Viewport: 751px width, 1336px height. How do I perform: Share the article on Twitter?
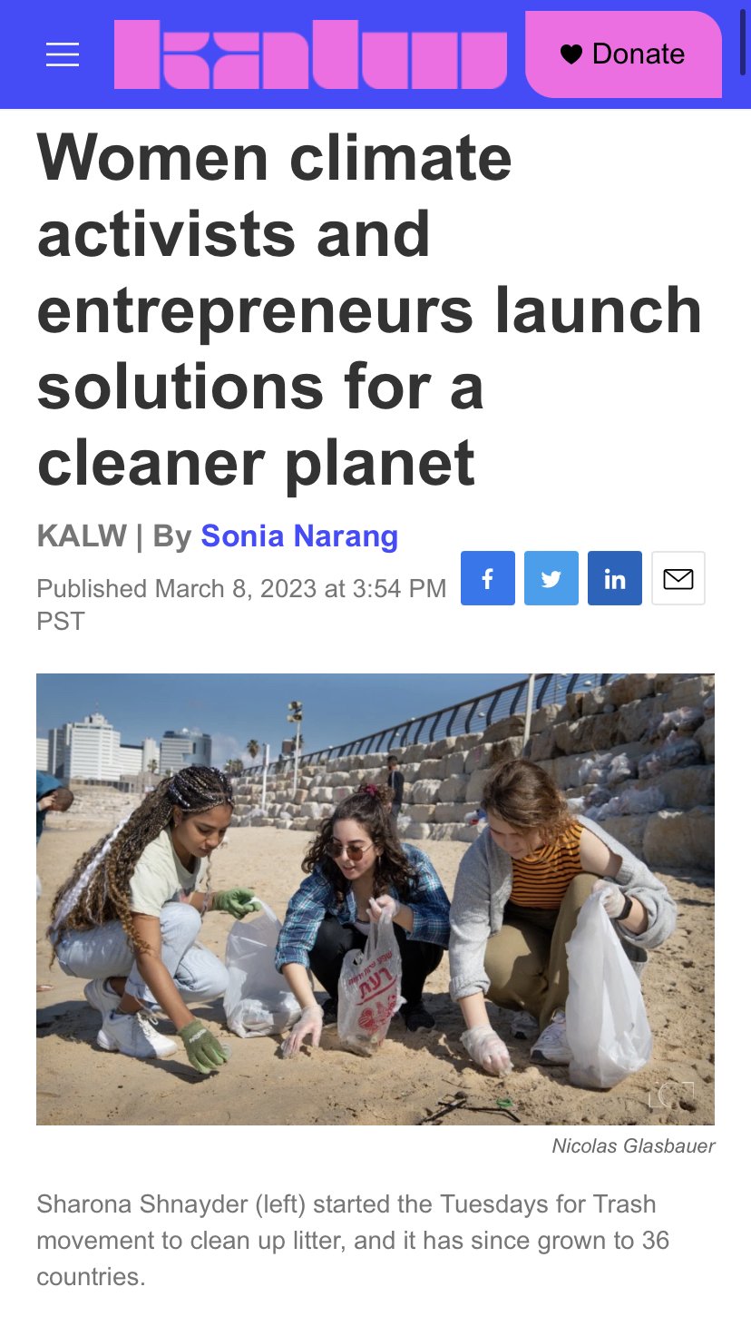tap(551, 578)
